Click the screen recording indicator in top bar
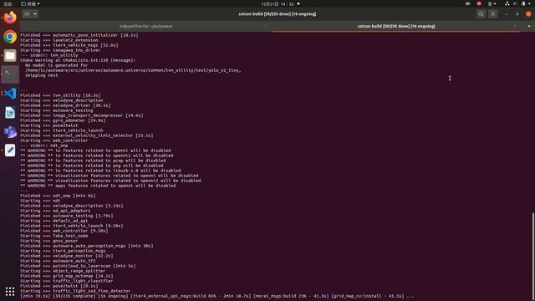Screen dimensions: 535x301 [x=468, y=3]
